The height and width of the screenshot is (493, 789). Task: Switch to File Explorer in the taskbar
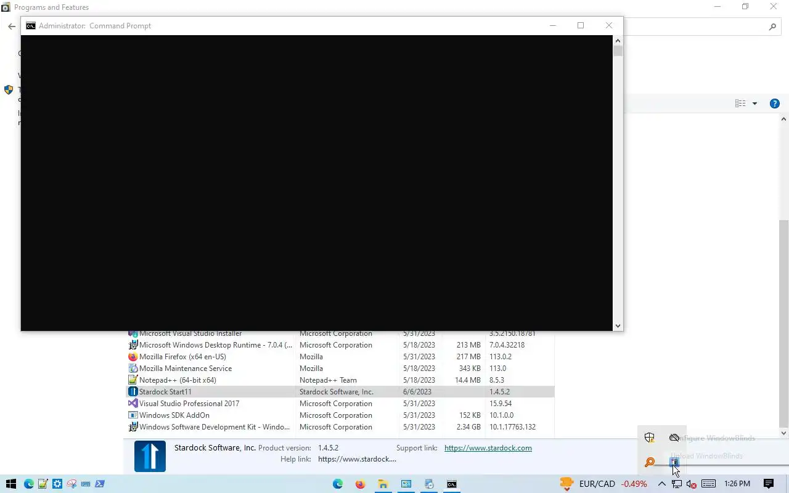tap(383, 484)
